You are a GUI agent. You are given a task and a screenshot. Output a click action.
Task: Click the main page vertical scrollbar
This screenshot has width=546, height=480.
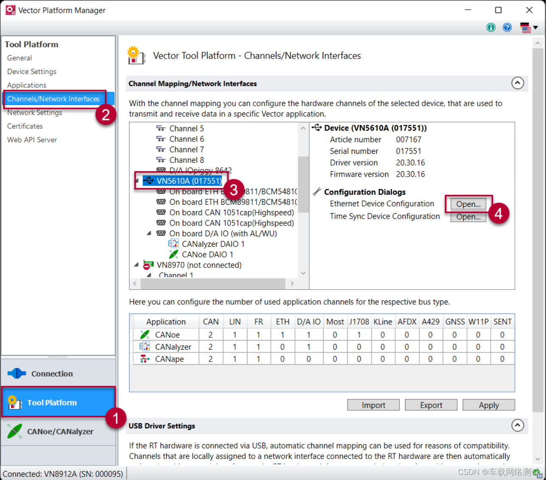tap(538, 230)
